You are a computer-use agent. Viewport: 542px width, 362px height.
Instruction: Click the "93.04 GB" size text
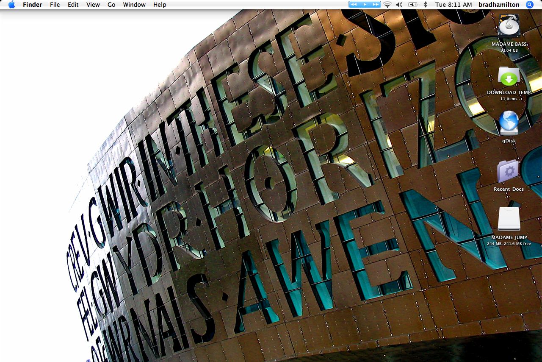(509, 50)
